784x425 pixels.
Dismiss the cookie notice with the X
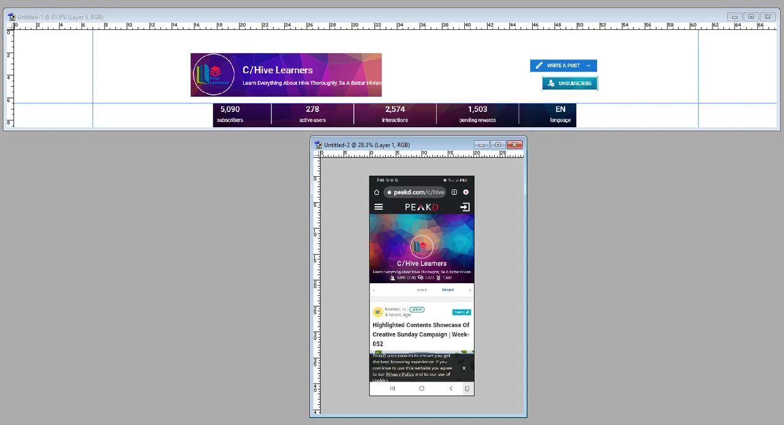pyautogui.click(x=464, y=368)
